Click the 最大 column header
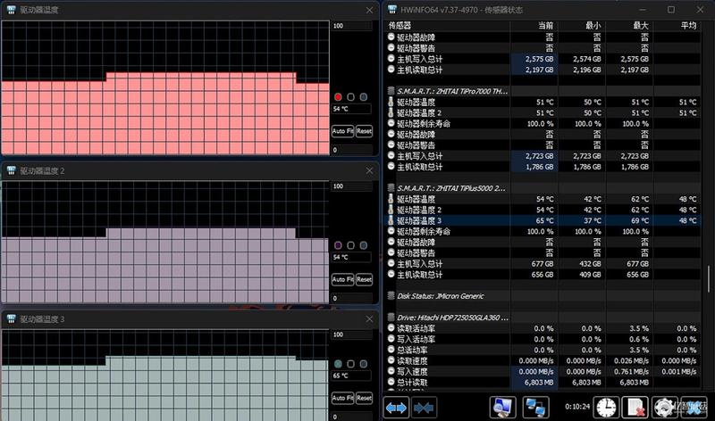Image resolution: width=715 pixels, height=421 pixels. point(641,26)
